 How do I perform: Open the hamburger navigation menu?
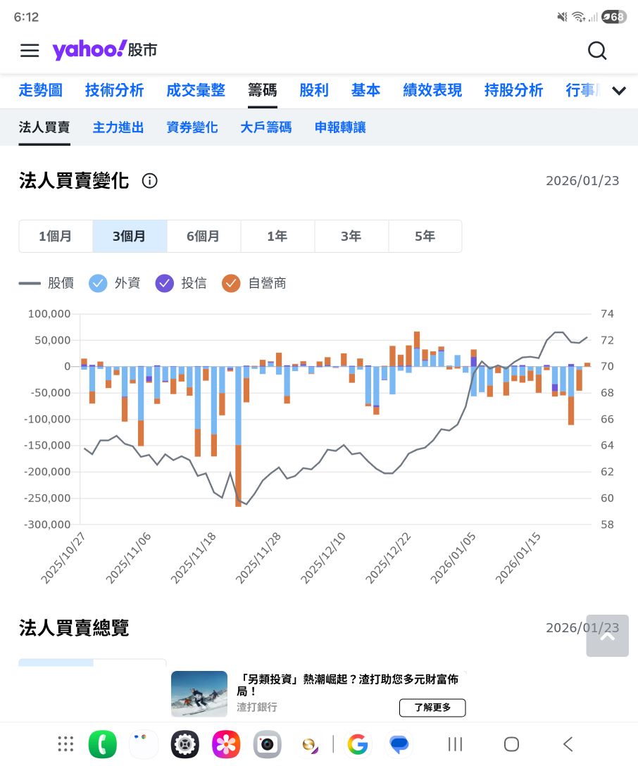[x=29, y=50]
